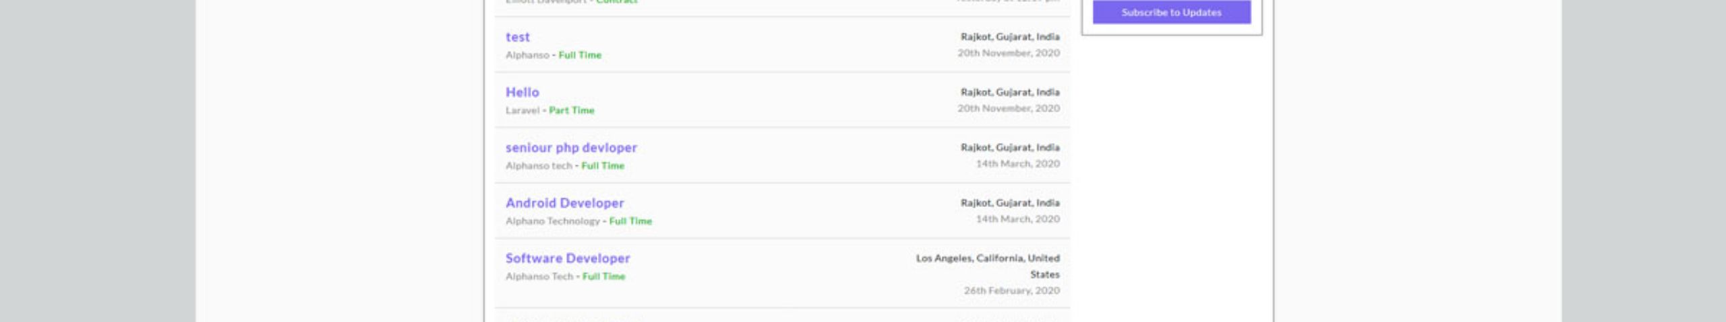Click the Part Time job type label

(571, 110)
